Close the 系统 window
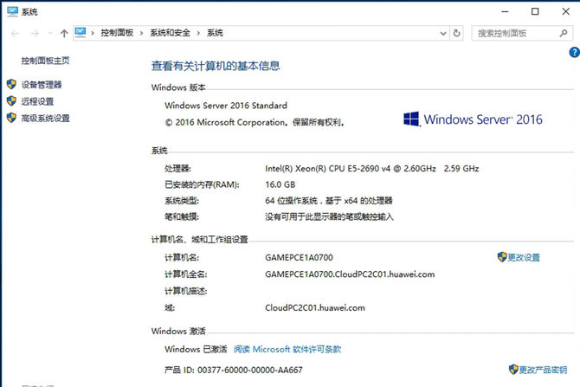The width and height of the screenshot is (580, 387). click(565, 11)
